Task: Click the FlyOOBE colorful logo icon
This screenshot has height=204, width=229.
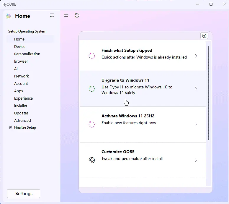Action: (9, 16)
